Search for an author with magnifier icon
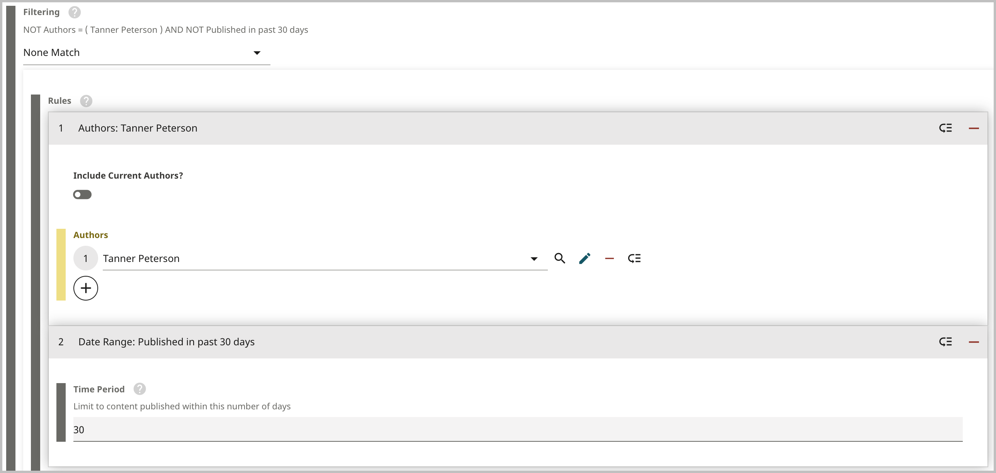 click(559, 258)
